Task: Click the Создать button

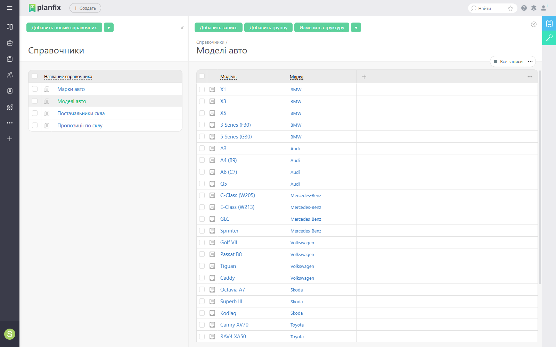Action: [85, 8]
